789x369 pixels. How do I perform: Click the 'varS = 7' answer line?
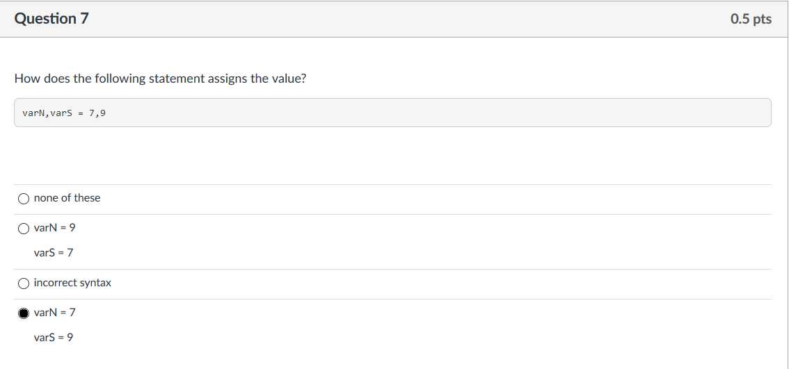[x=54, y=252]
